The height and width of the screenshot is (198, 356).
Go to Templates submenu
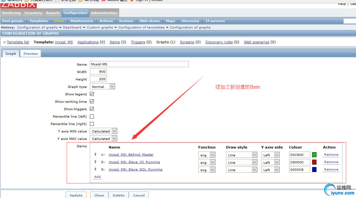(39, 21)
